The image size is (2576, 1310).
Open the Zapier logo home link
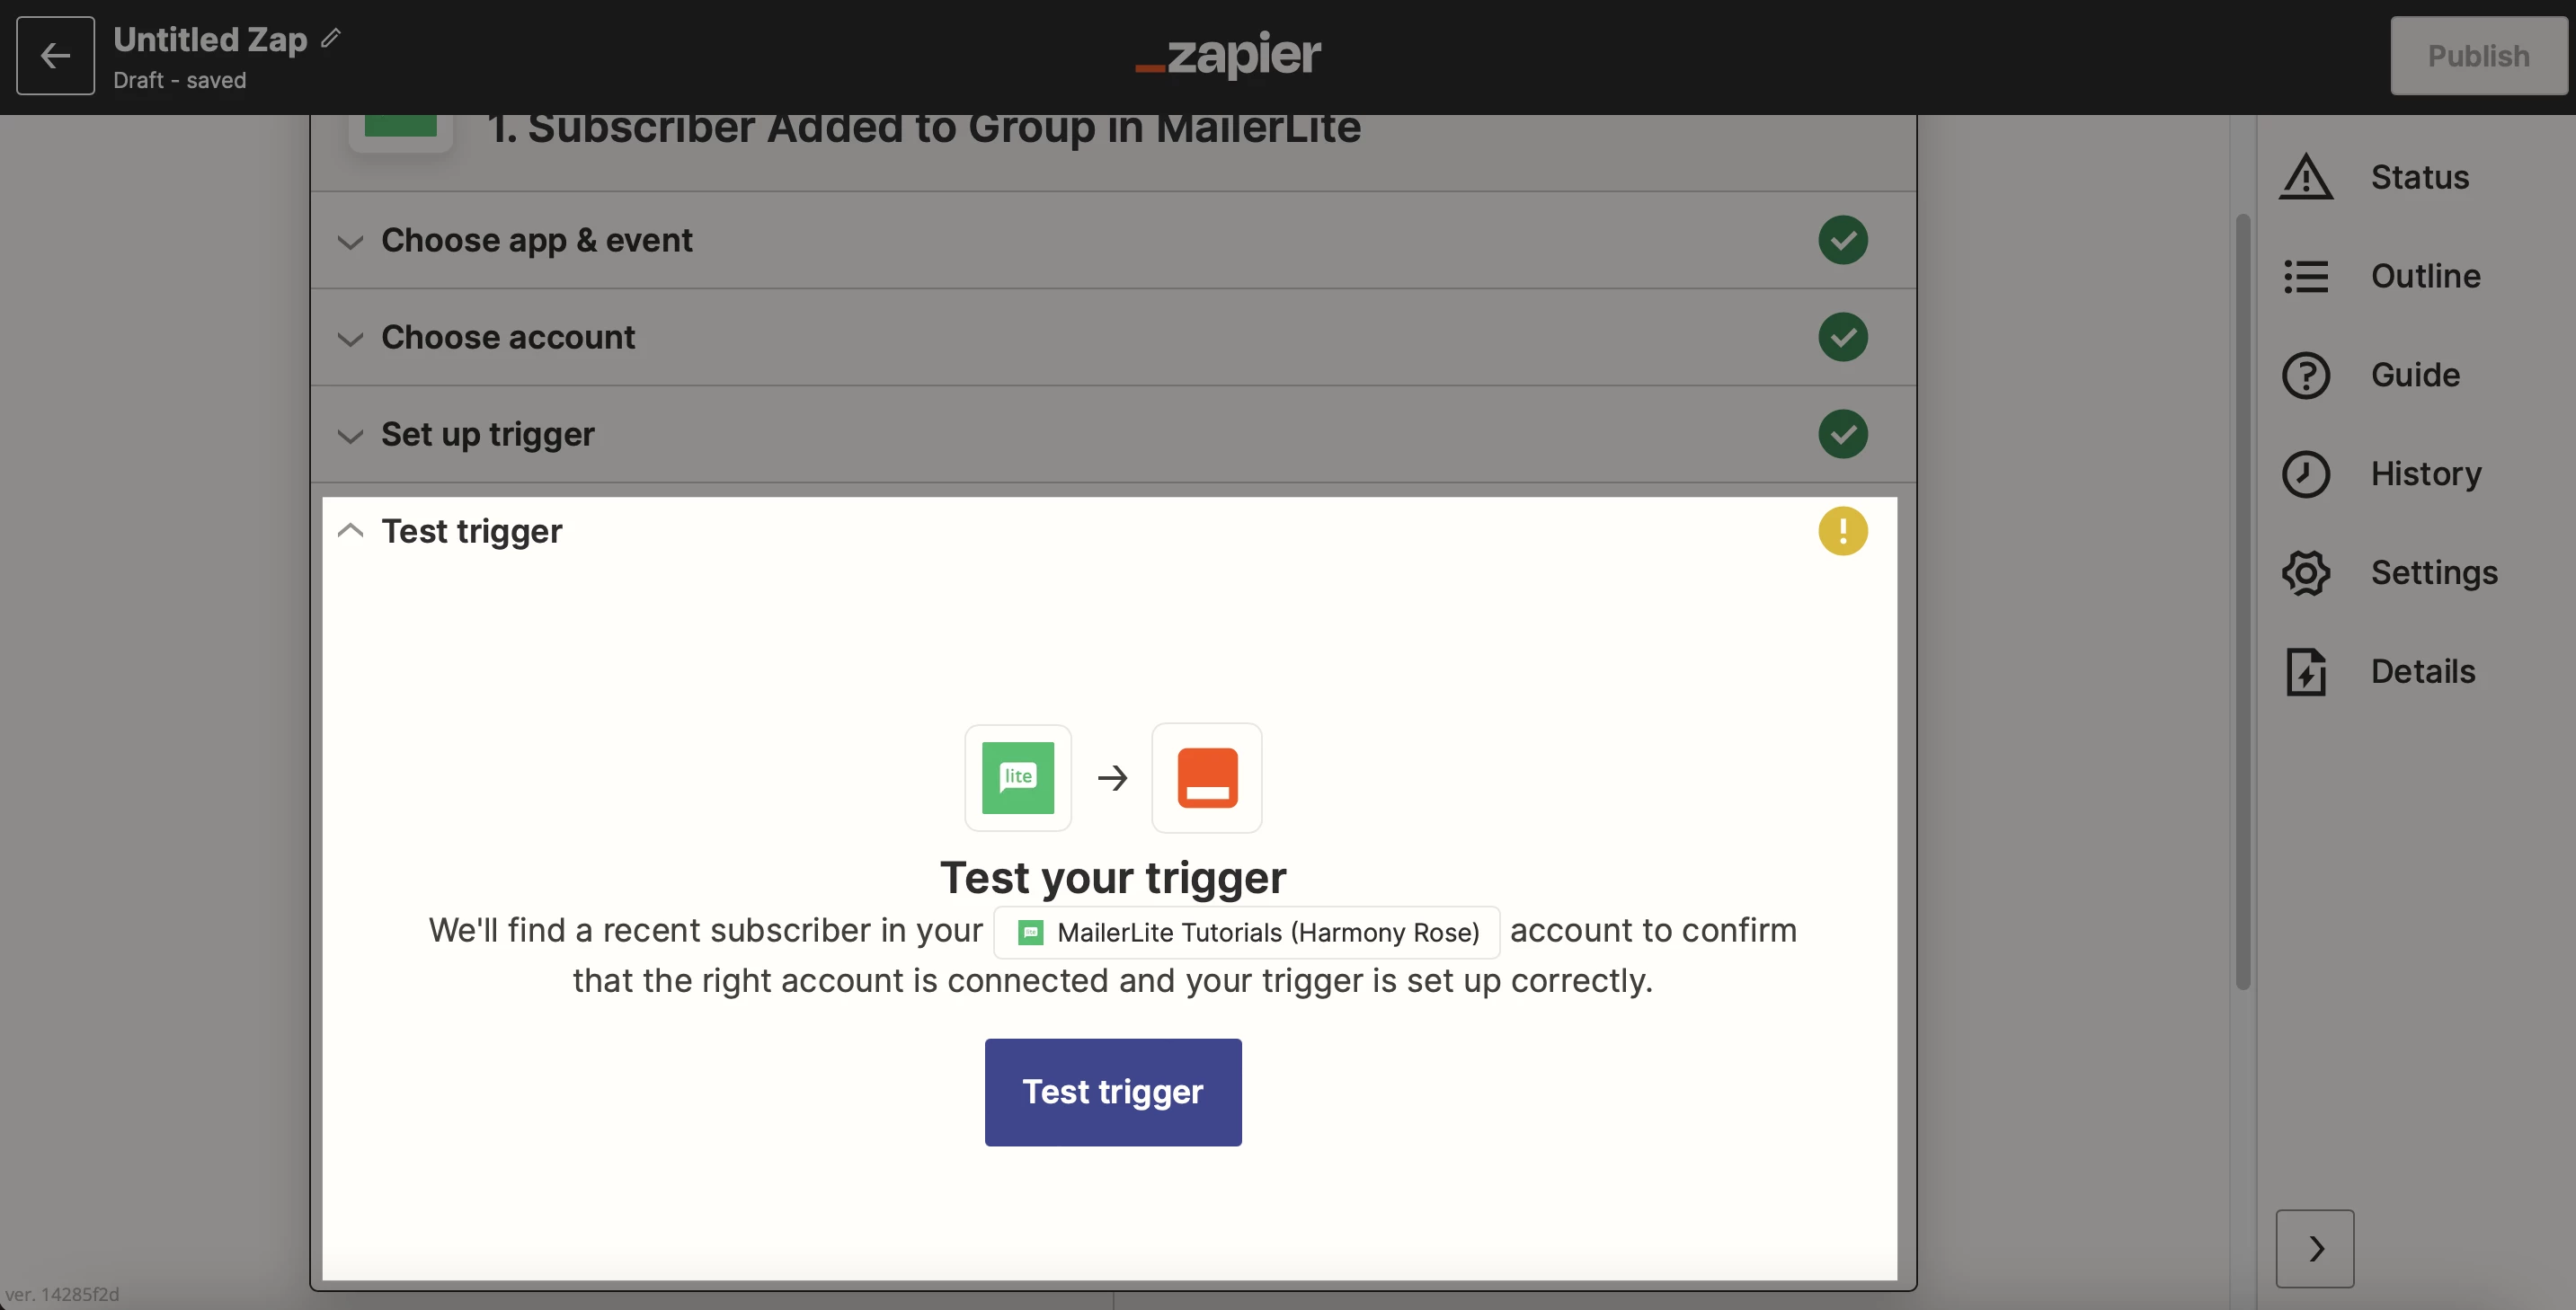click(1228, 54)
